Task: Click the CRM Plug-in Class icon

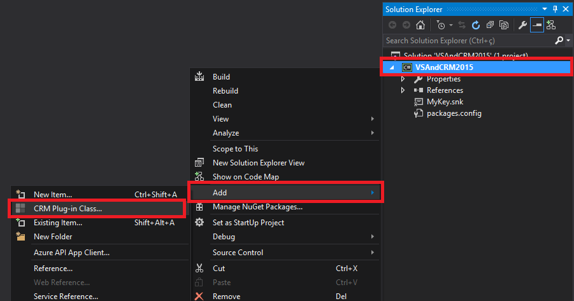Action: pos(20,209)
